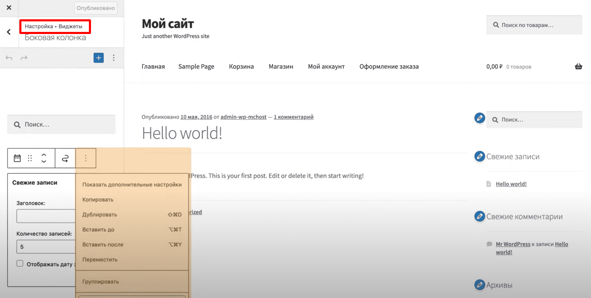Click the redo arrow icon

pos(24,58)
